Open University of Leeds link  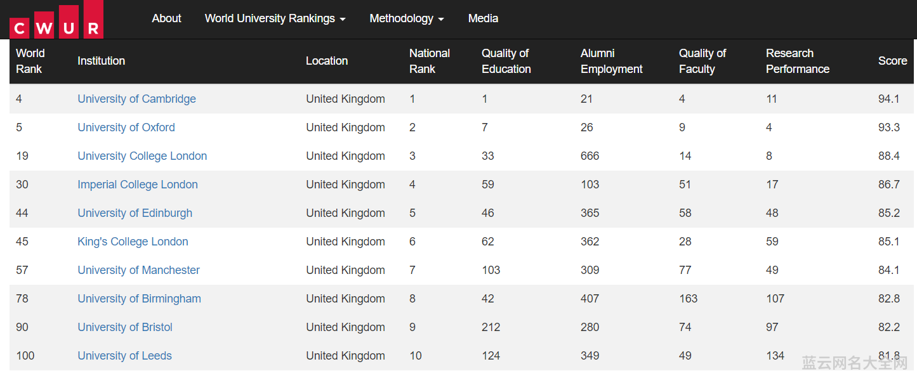point(124,356)
